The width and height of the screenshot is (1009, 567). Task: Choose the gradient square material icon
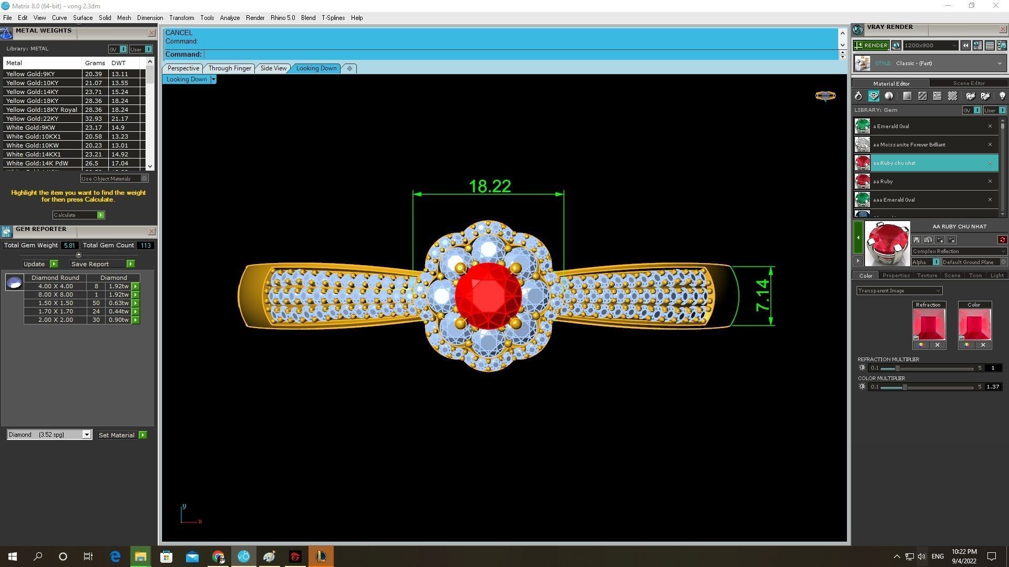[907, 96]
